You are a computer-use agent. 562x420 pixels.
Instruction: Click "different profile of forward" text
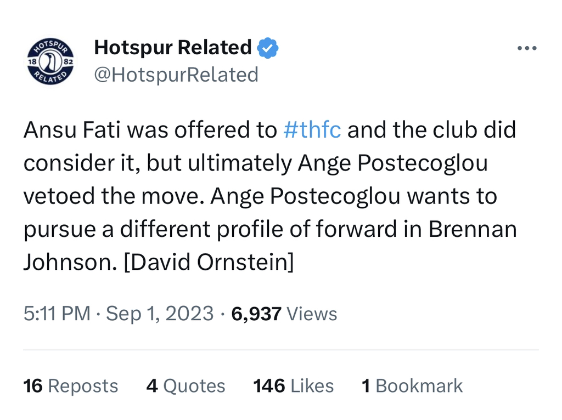(x=258, y=229)
